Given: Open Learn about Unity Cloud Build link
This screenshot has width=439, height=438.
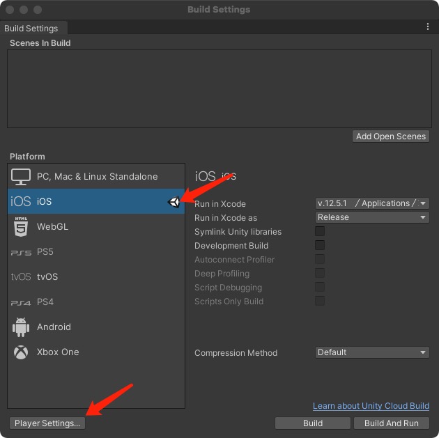Looking at the screenshot, I should tap(371, 406).
